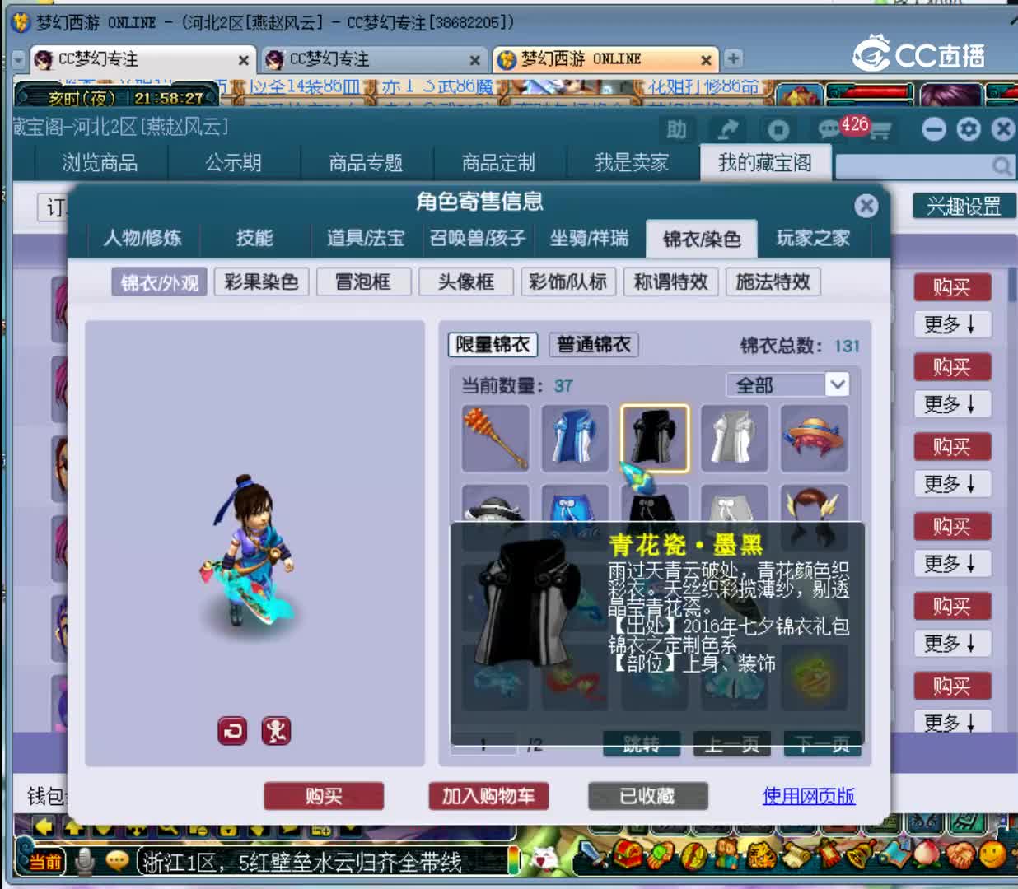Screen dimensions: 1018x889
Task: Toggle 限量锦衣 filter
Action: pyautogui.click(x=493, y=344)
